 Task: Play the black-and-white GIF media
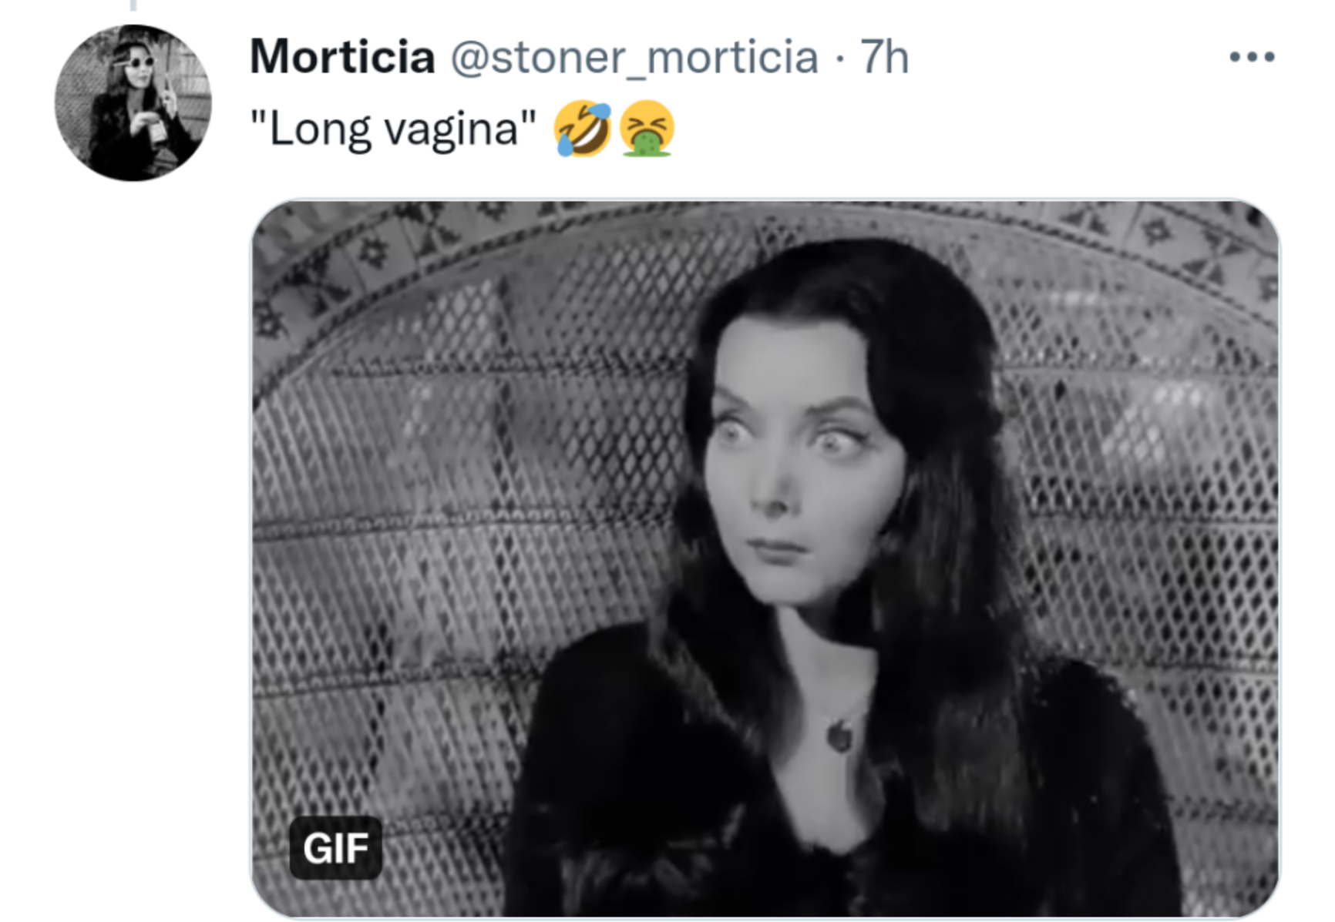(x=765, y=558)
